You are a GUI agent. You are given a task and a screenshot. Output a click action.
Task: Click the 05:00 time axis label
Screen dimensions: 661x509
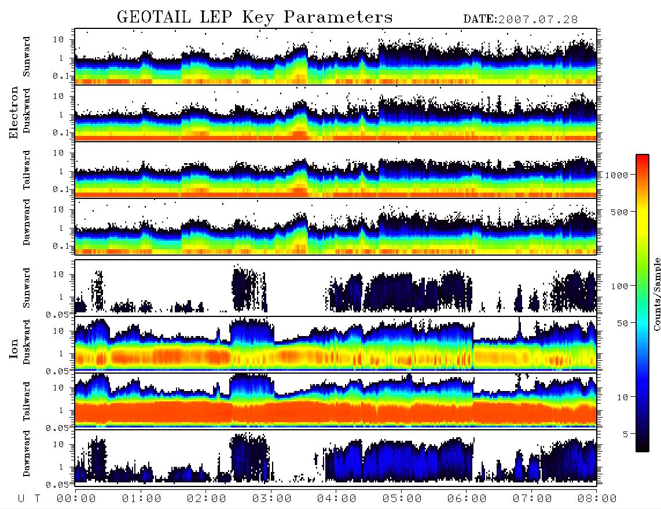tap(402, 499)
